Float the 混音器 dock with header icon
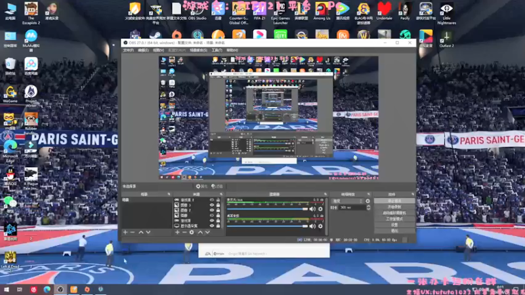The image size is (525, 295). (325, 194)
